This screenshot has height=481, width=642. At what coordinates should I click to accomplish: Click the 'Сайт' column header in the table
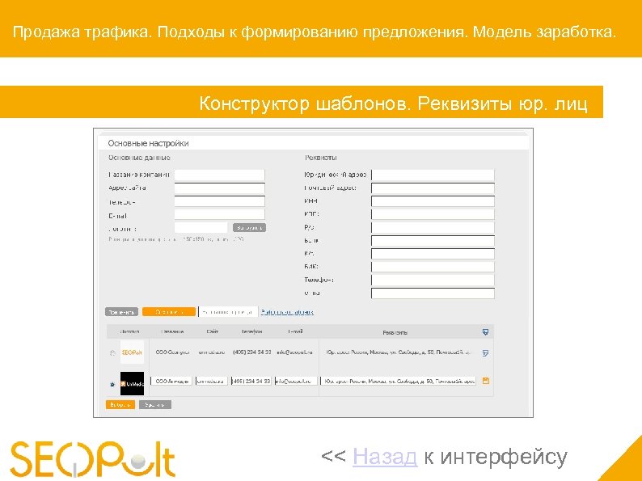click(x=213, y=331)
